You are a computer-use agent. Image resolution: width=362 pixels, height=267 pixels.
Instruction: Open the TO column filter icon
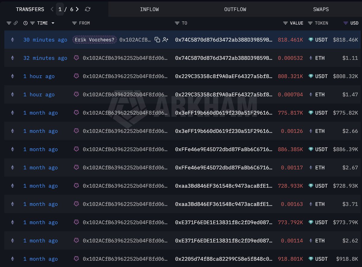177,23
